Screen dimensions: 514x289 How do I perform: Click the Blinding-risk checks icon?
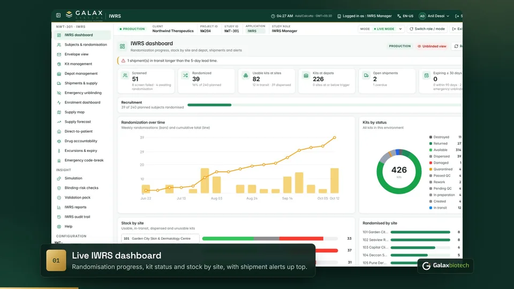pos(59,188)
